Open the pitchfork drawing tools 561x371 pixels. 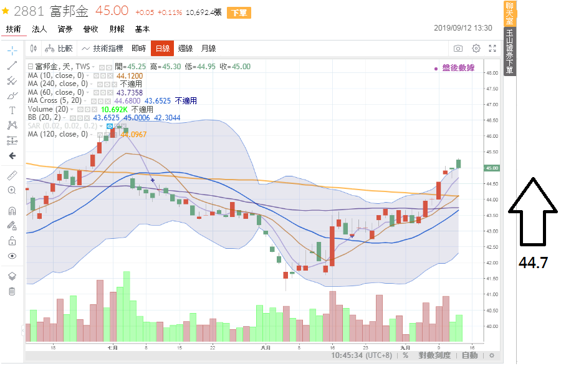12,80
